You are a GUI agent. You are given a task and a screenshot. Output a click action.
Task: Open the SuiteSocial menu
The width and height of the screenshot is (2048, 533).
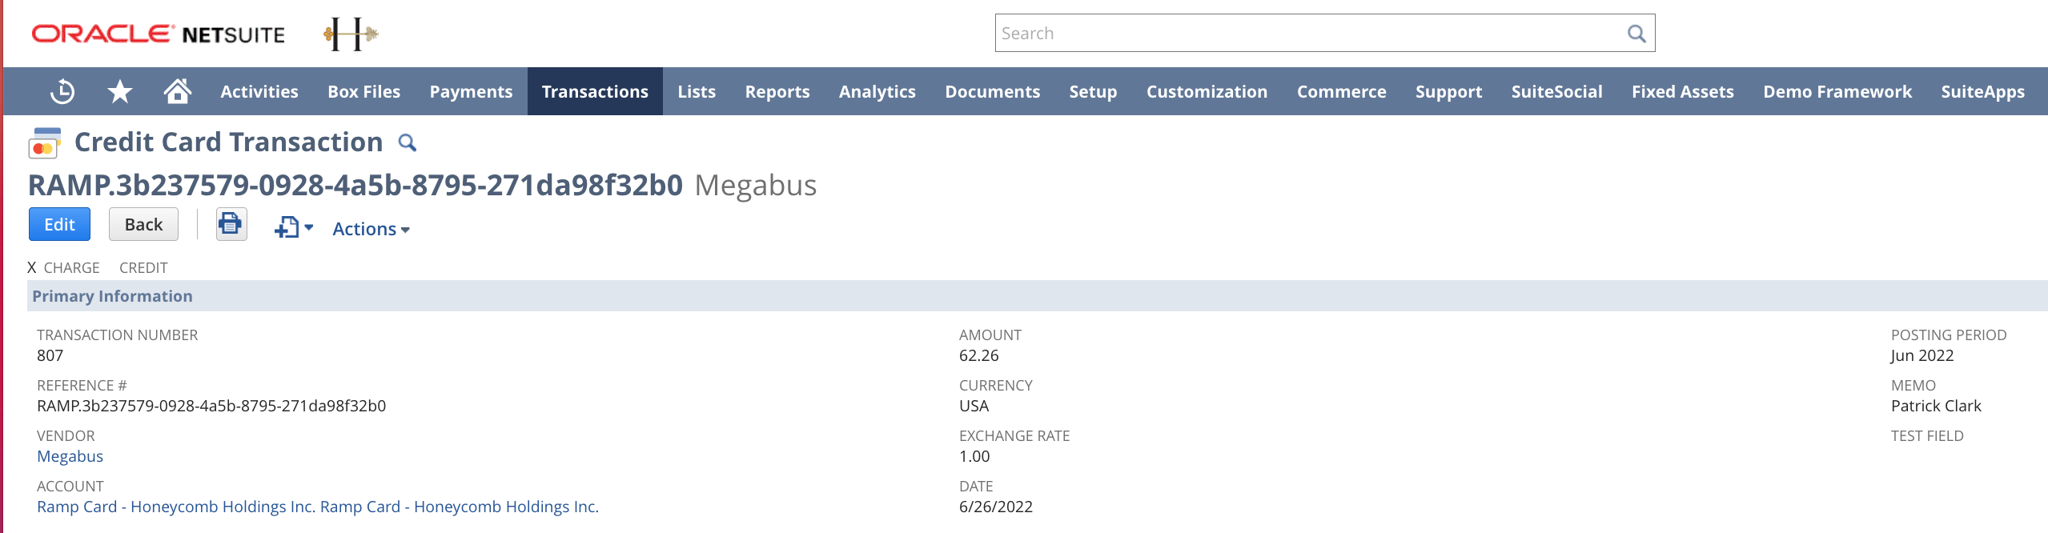[x=1556, y=92]
